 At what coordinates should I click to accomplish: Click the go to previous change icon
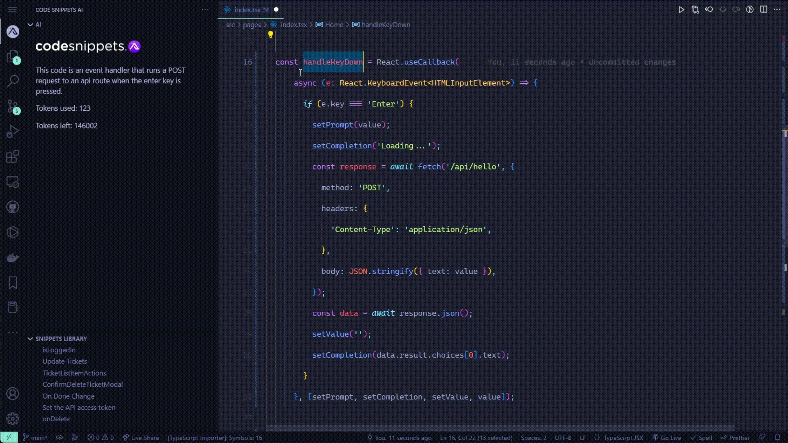[x=709, y=9]
